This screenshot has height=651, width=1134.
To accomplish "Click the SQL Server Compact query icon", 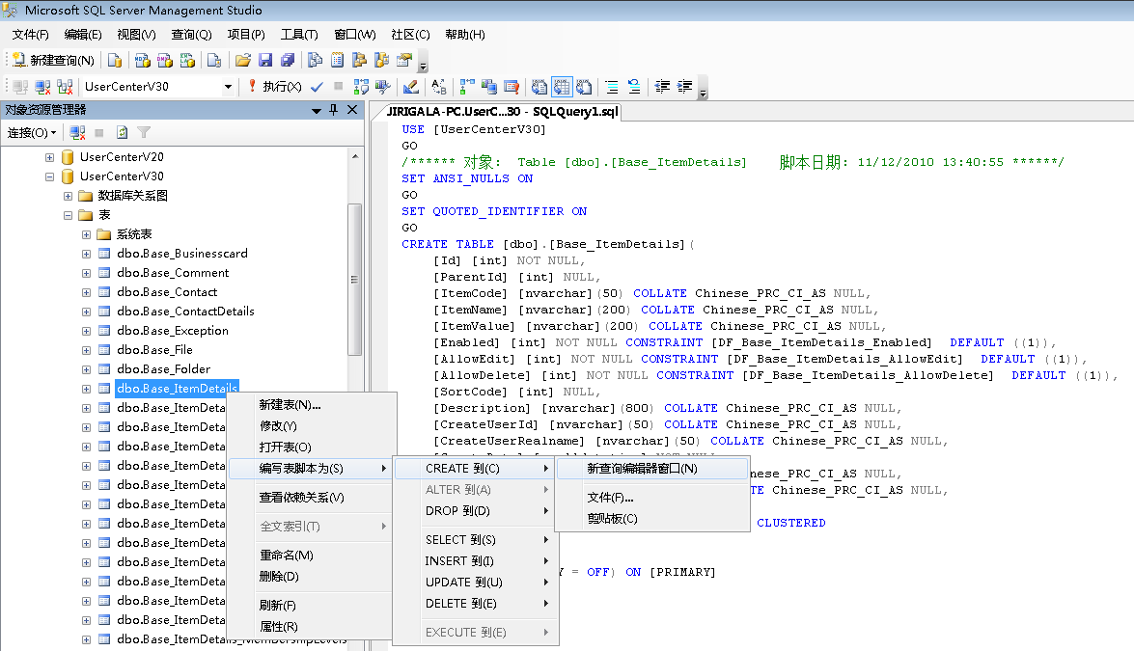I will tap(214, 60).
